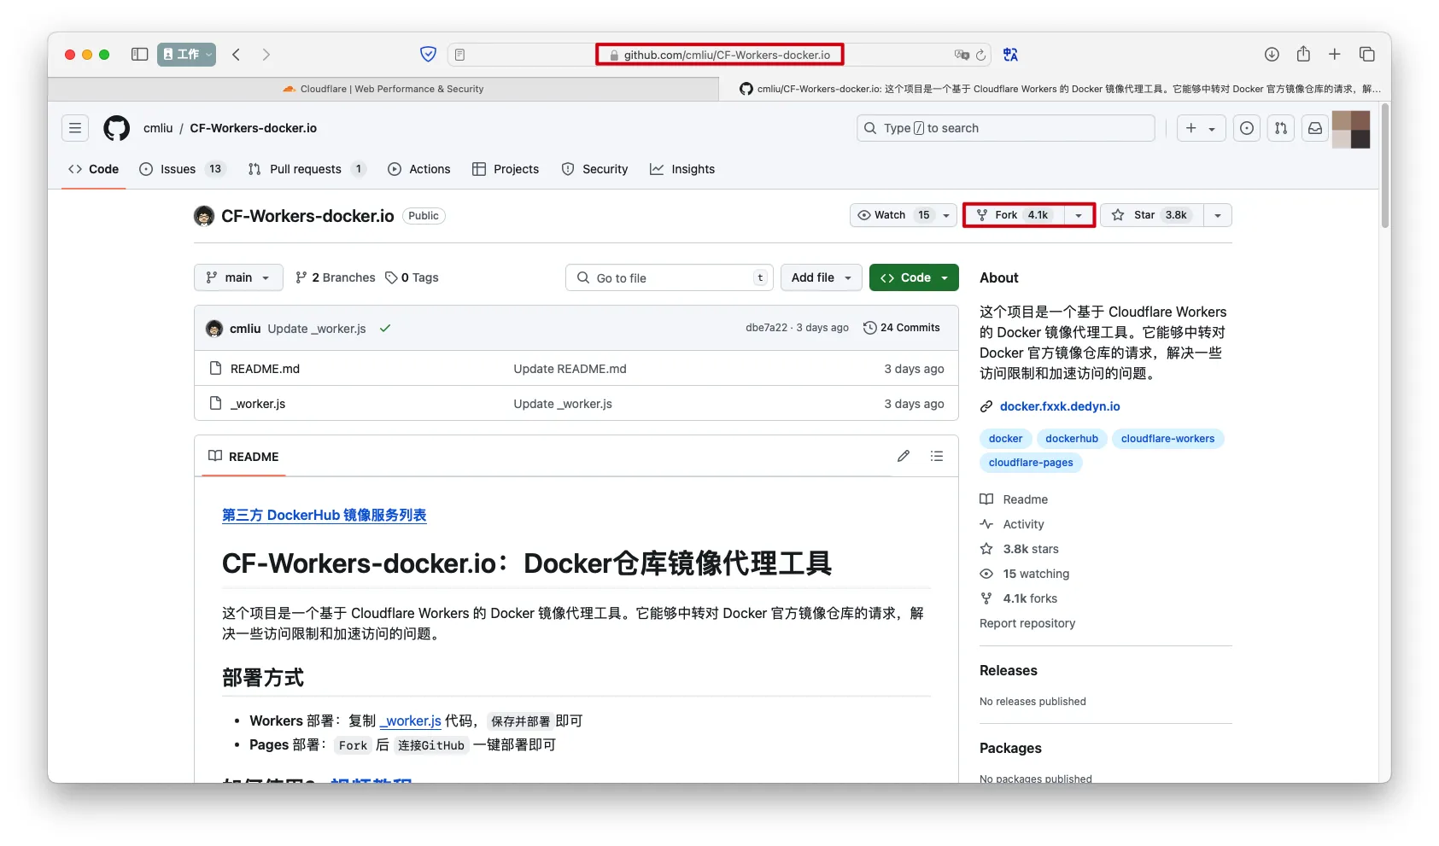Open the create new plus menu
The width and height of the screenshot is (1439, 846).
coord(1201,128)
